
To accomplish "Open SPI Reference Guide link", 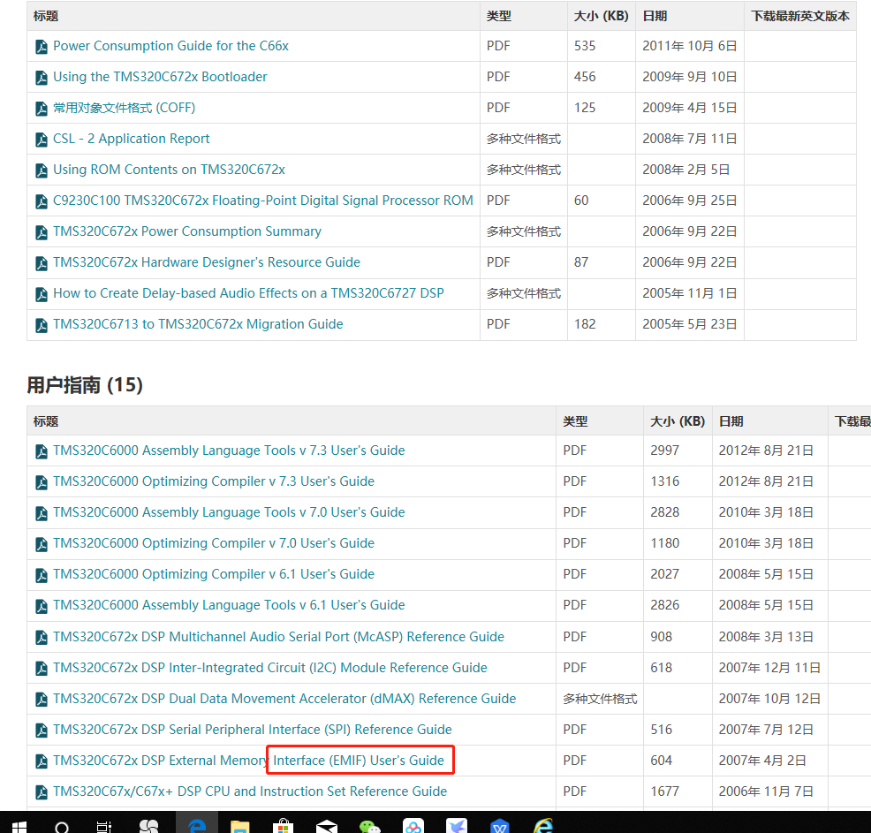I will pos(252,729).
